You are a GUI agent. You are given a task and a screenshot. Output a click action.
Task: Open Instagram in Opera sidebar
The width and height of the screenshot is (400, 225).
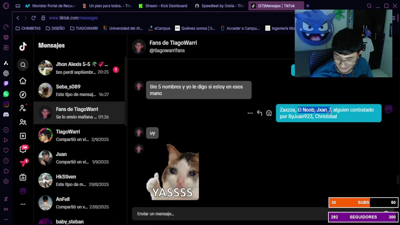click(6, 104)
